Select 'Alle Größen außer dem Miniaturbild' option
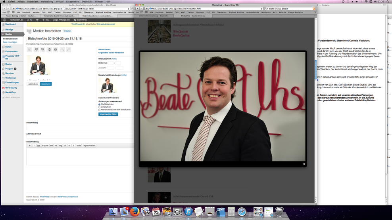 99,110
